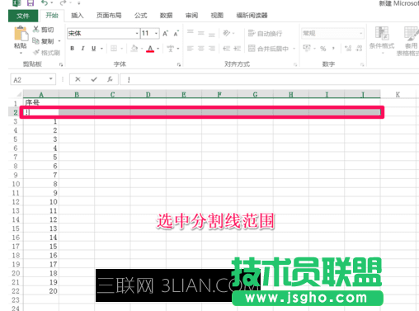
Task: Click column D header
Action: click(148, 95)
